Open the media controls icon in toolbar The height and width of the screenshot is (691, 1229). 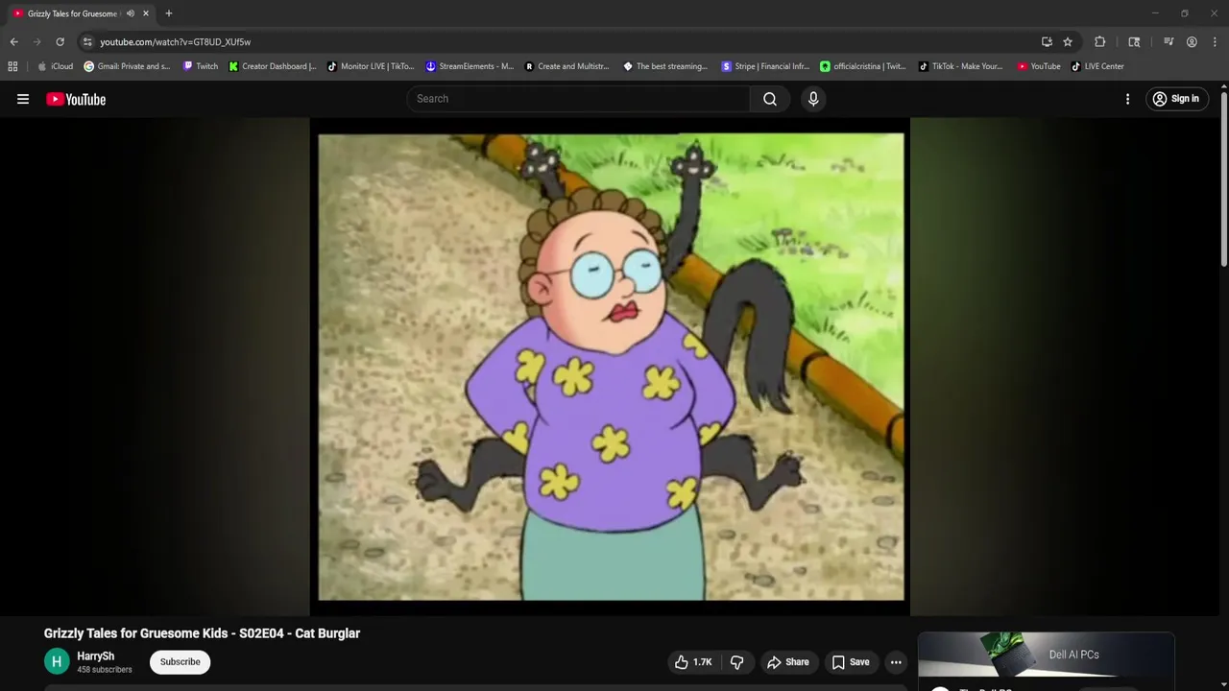click(x=1169, y=42)
